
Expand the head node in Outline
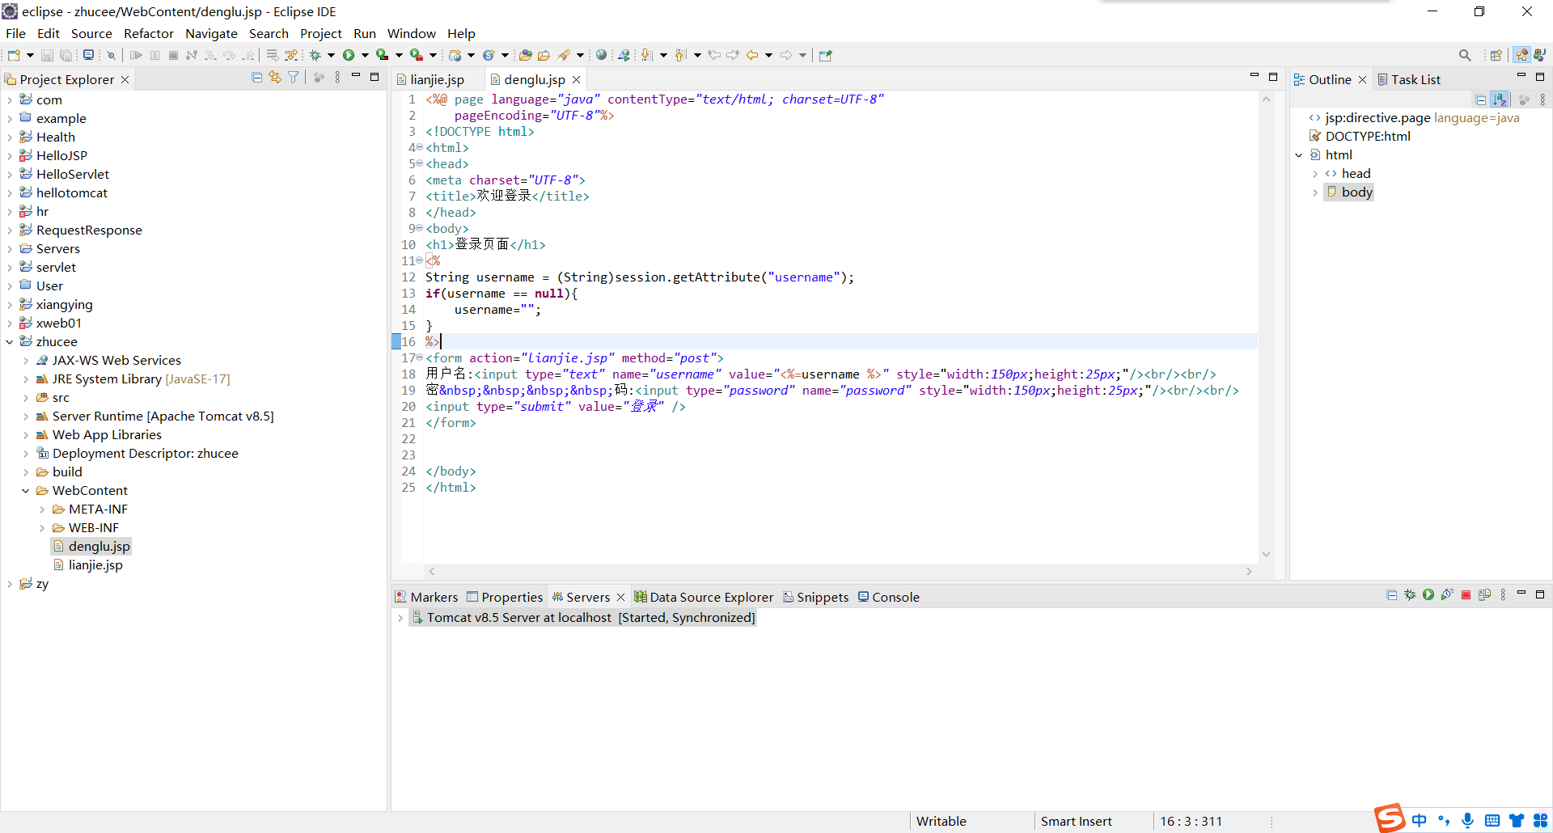coord(1315,174)
